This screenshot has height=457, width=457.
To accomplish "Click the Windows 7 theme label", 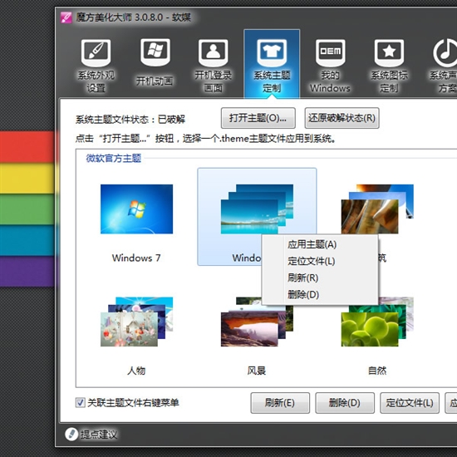I will (x=136, y=258).
